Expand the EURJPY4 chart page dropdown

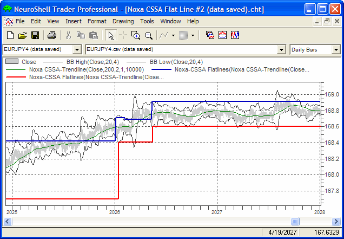(77, 49)
